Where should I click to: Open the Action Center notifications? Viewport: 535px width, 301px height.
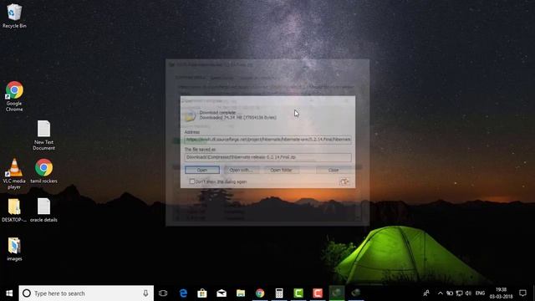pyautogui.click(x=522, y=293)
